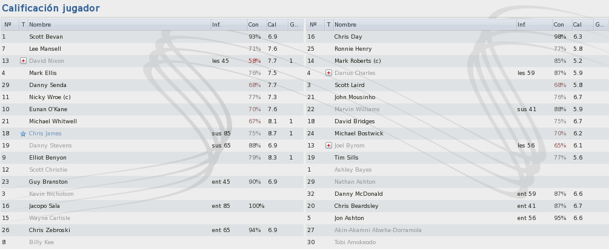
Task: Select the Danny McDonald row
Action: 457,194
